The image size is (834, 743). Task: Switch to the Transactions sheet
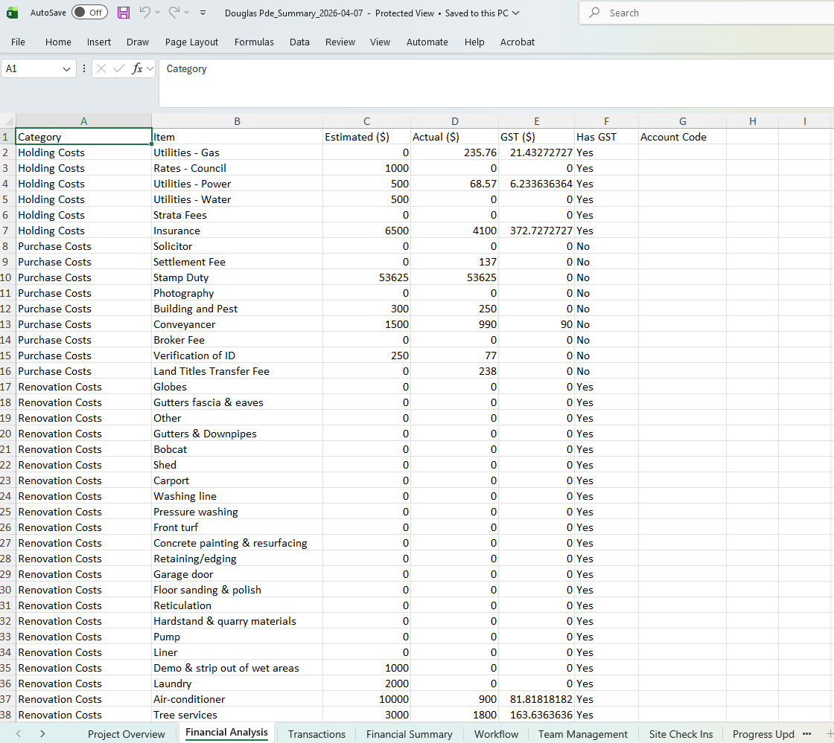coord(316,734)
